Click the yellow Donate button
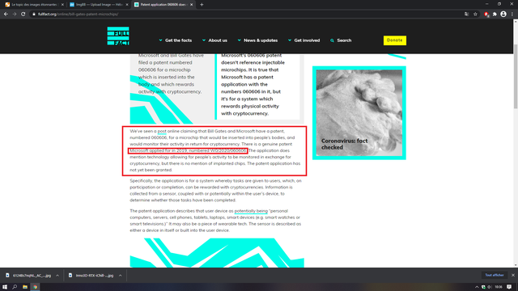 coord(395,40)
